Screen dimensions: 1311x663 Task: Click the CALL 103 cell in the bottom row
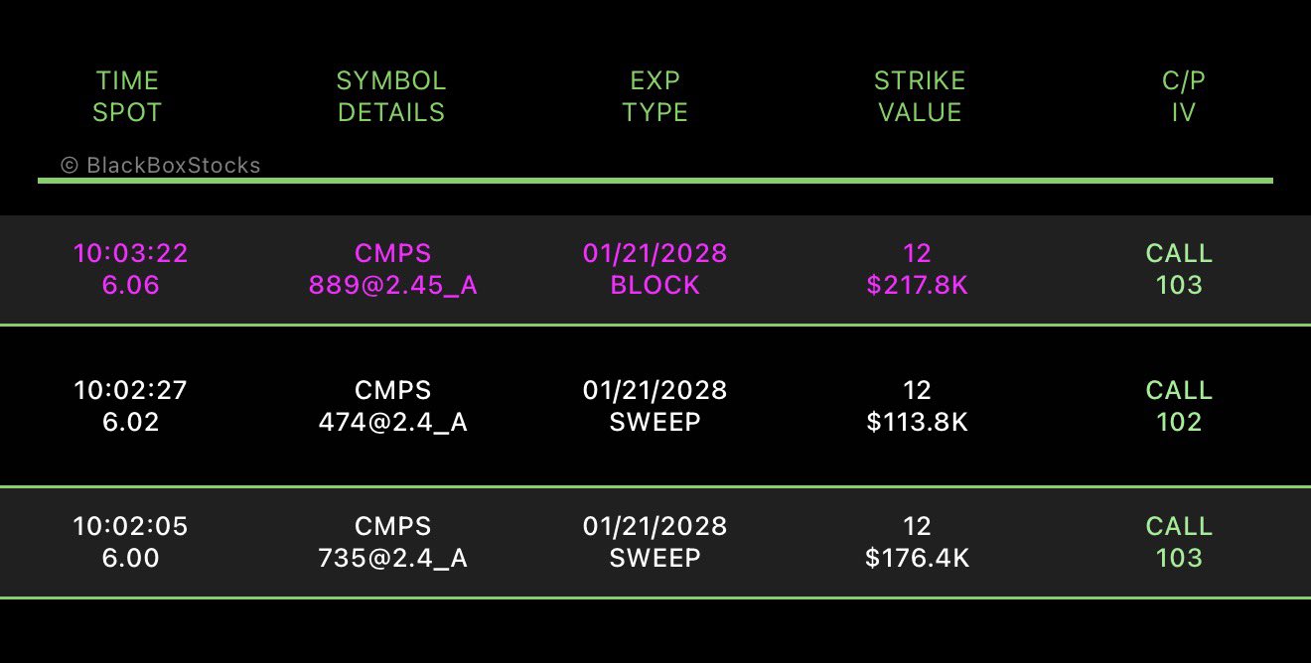click(1179, 542)
